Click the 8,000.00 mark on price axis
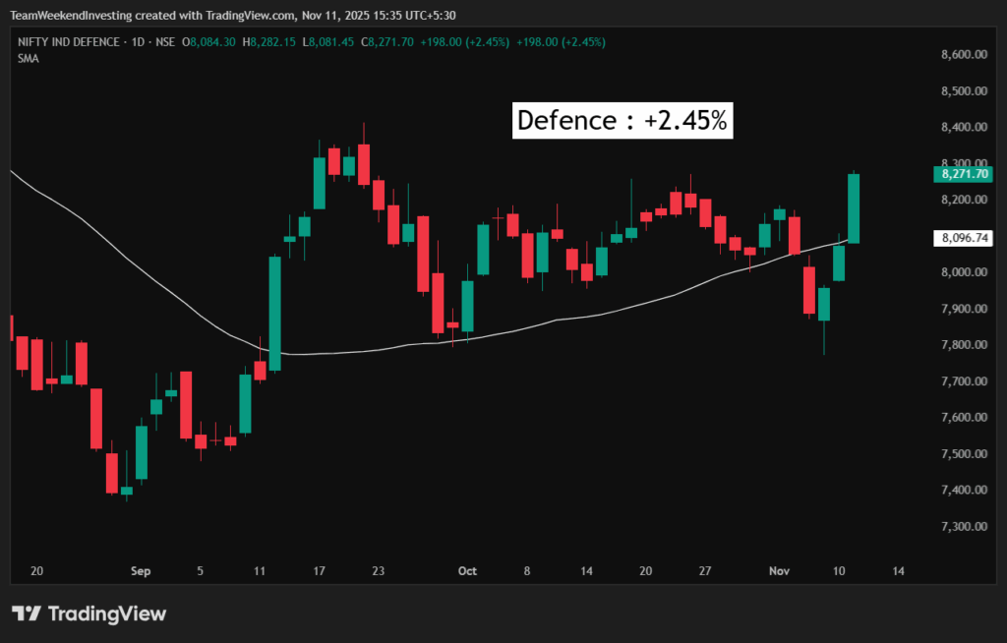 pos(963,273)
